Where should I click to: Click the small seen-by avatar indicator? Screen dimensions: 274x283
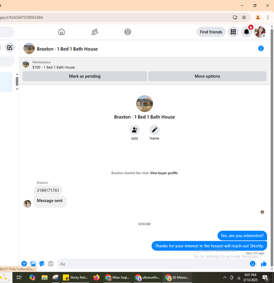262,212
